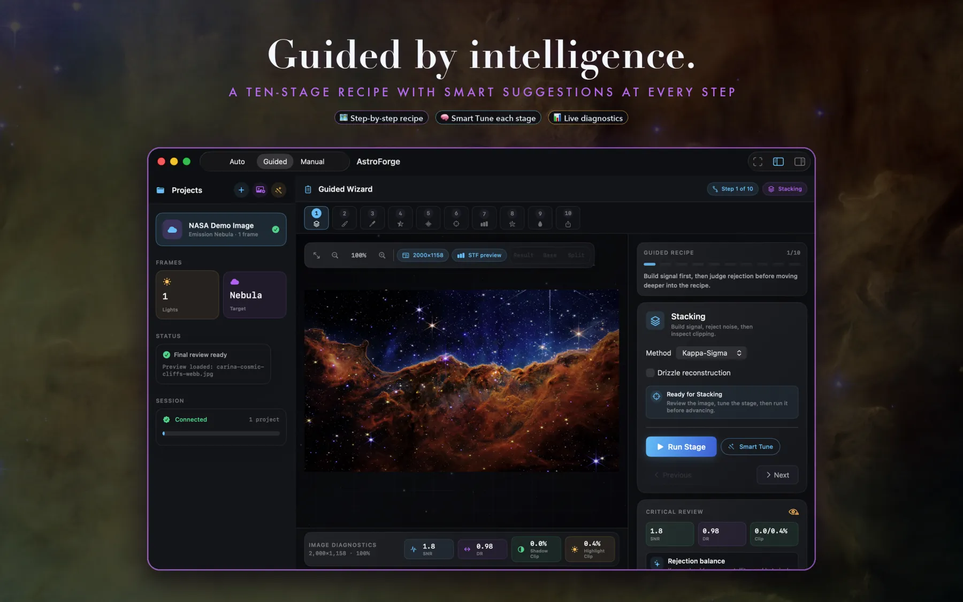Open the Method Kappa-Sigma dropdown
This screenshot has height=602, width=963.
[x=711, y=353]
